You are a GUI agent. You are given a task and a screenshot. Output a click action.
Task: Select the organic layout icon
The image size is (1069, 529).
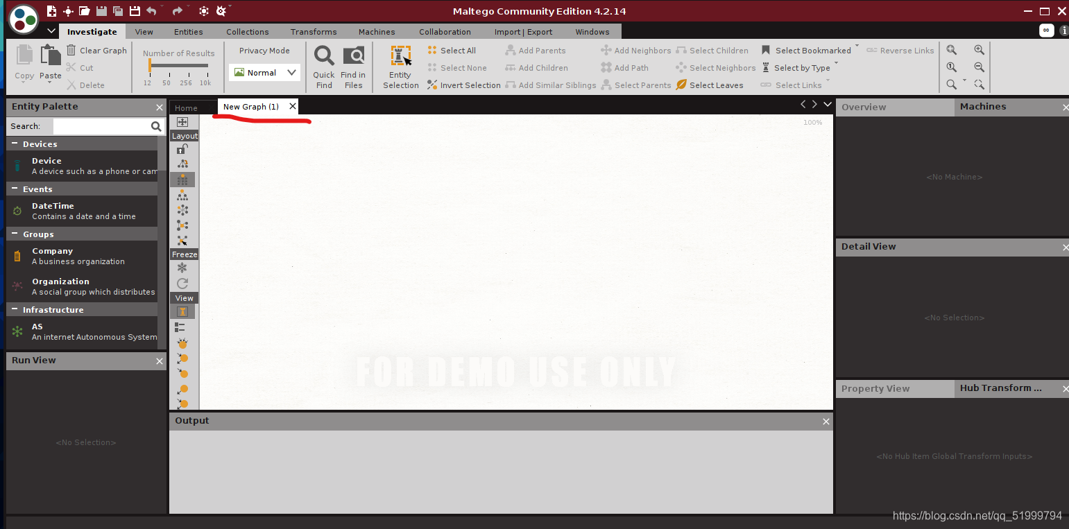point(182,225)
